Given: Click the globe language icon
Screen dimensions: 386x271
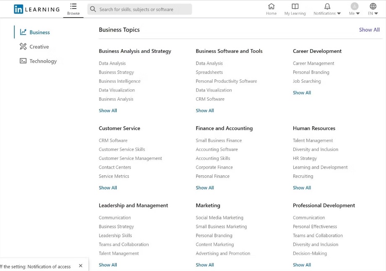Looking at the screenshot, I should 373,6.
